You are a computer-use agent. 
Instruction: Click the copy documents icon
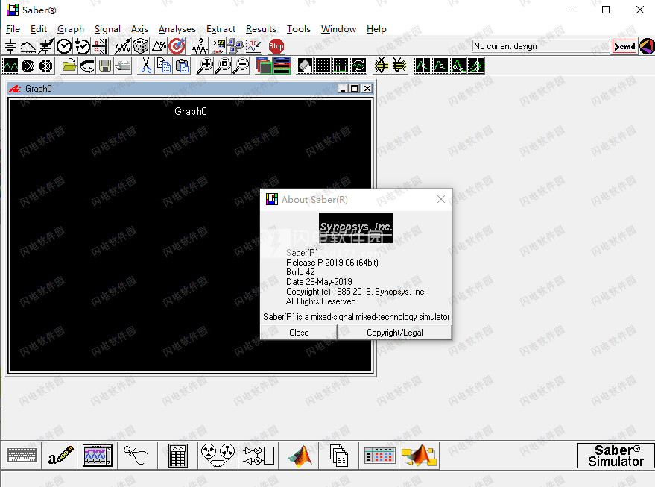pos(164,66)
